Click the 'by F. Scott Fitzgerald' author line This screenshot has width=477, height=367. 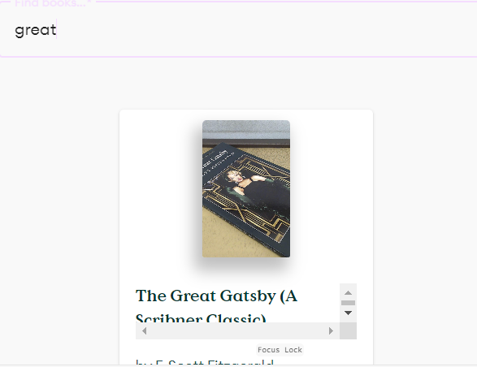tap(205, 362)
